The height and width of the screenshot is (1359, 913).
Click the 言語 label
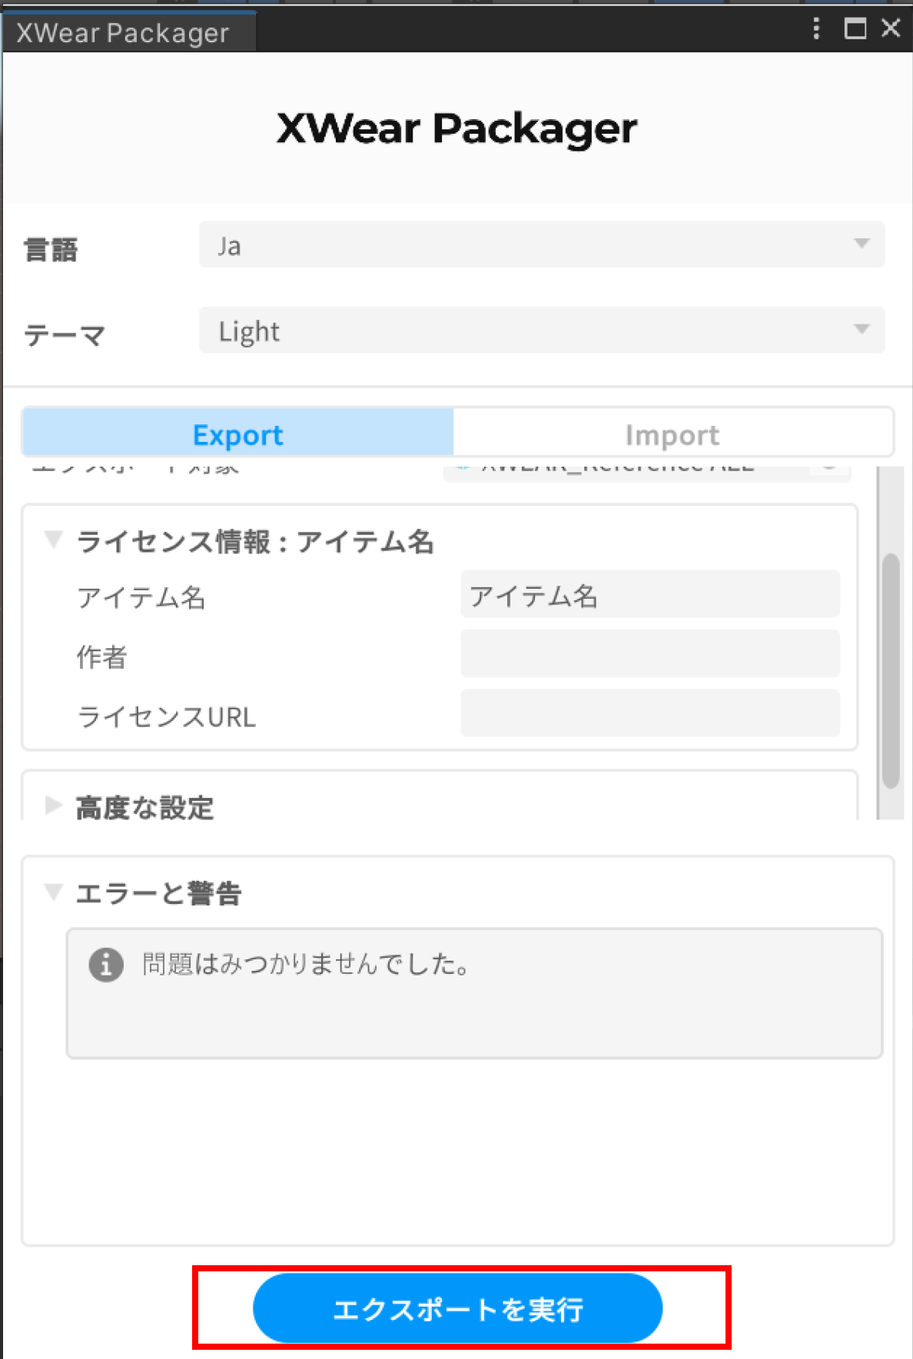pos(51,250)
